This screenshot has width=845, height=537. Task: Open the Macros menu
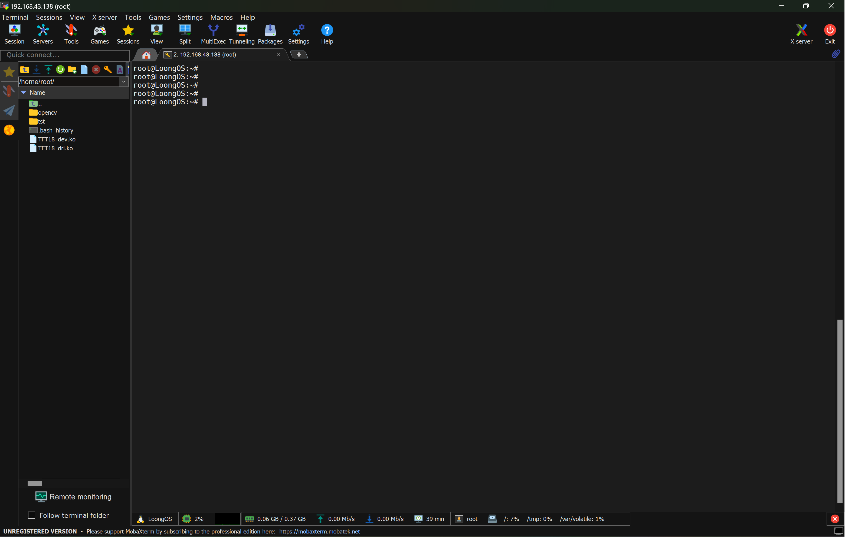(221, 17)
